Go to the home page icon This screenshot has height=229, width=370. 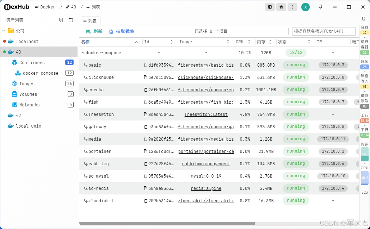(x=281, y=7)
